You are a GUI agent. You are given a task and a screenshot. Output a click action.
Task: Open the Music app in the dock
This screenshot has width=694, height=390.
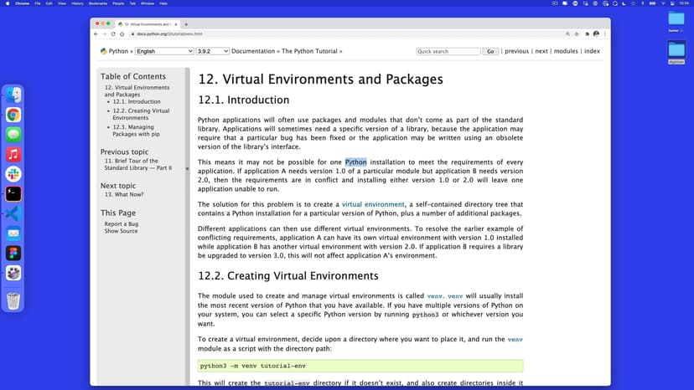coord(13,154)
